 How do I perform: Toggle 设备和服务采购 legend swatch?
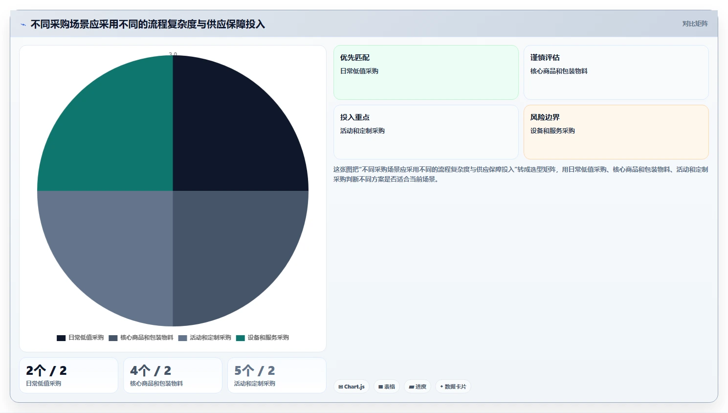[x=240, y=338]
